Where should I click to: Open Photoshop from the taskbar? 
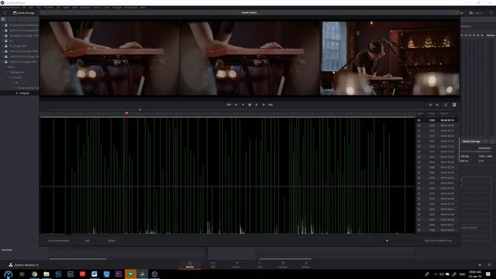[x=58, y=274]
